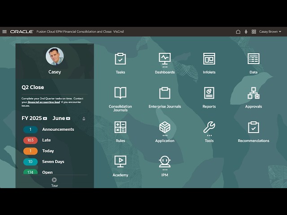Open the Announcements count badge
This screenshot has height=215, width=287.
pyautogui.click(x=30, y=129)
